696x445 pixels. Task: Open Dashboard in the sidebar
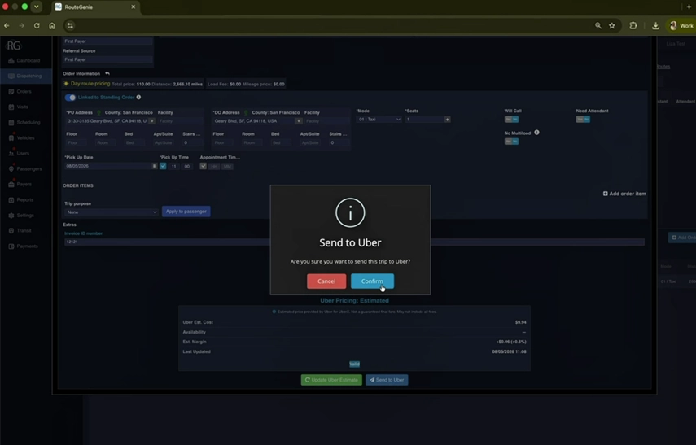[24, 60]
